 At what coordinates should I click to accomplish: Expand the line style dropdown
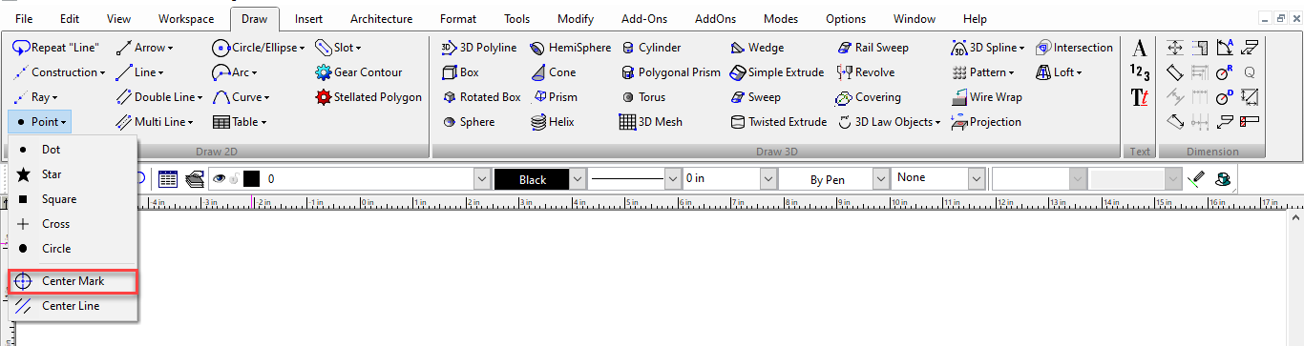pyautogui.click(x=673, y=178)
